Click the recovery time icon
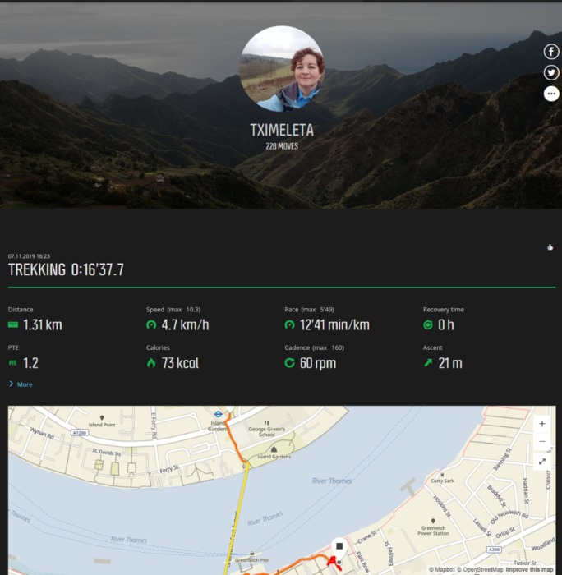Viewport: 562px width, 575px height. 428,325
